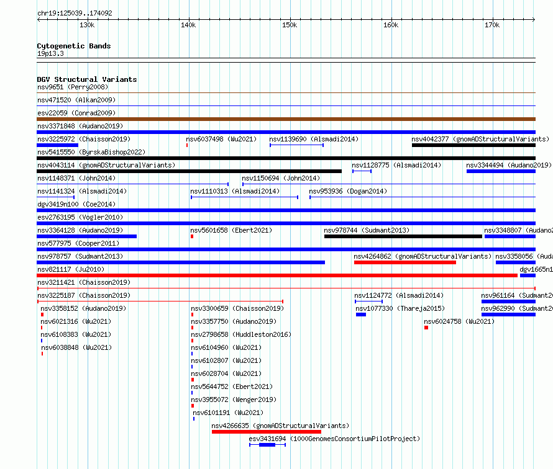Select nsv6038848 (Wu2021) label
Screen dimensions: 553x469
[76, 347]
